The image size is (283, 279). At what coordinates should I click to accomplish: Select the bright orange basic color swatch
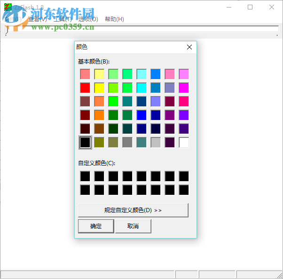tap(99, 115)
